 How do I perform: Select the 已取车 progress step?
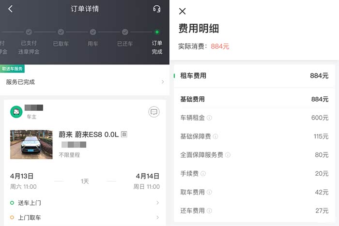pyautogui.click(x=61, y=38)
